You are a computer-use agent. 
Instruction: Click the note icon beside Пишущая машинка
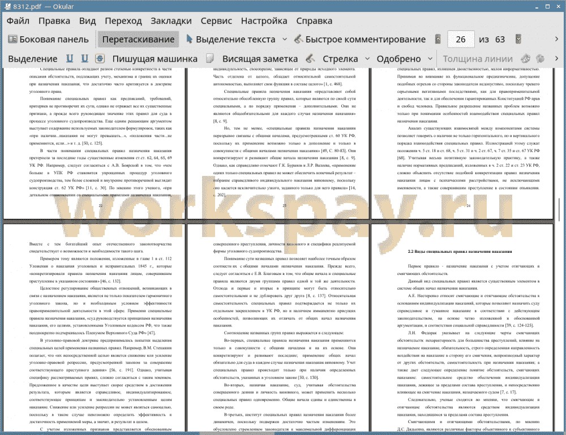210,58
